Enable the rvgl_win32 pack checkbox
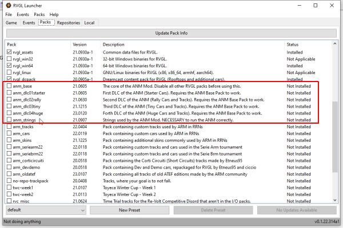 9,59
